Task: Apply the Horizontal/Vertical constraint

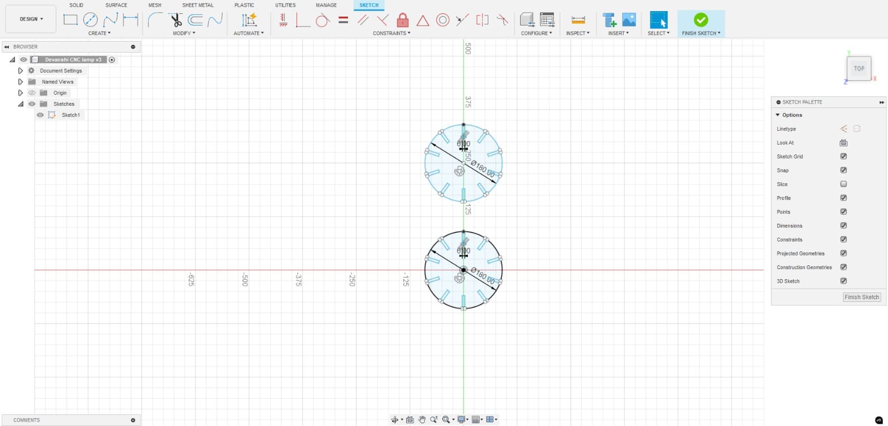Action: pyautogui.click(x=283, y=20)
